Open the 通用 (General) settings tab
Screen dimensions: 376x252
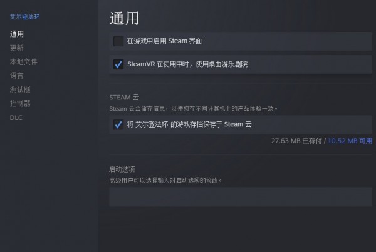point(17,34)
